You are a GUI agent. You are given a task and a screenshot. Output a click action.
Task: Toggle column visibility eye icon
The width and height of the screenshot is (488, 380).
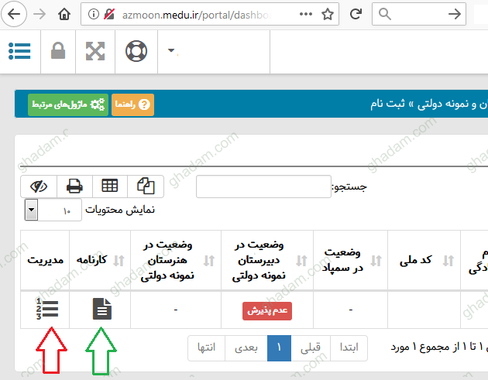pyautogui.click(x=39, y=187)
